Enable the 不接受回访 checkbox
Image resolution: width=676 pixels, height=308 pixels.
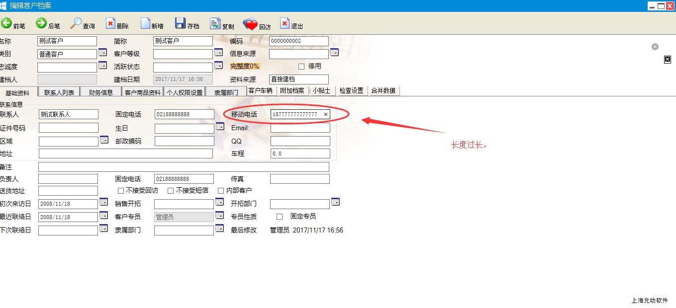(121, 191)
